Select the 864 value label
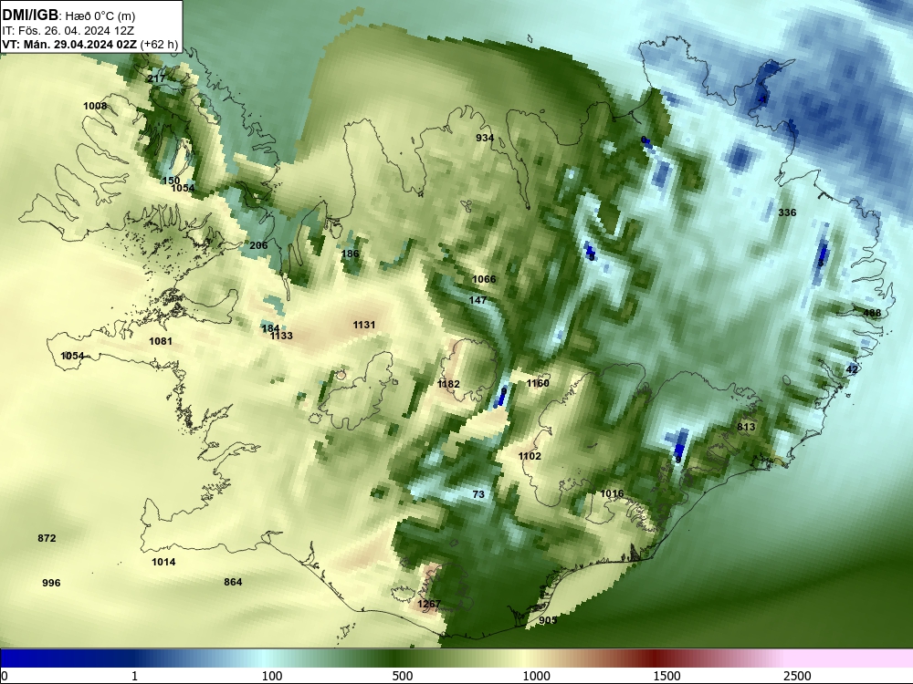This screenshot has width=913, height=684. (233, 582)
